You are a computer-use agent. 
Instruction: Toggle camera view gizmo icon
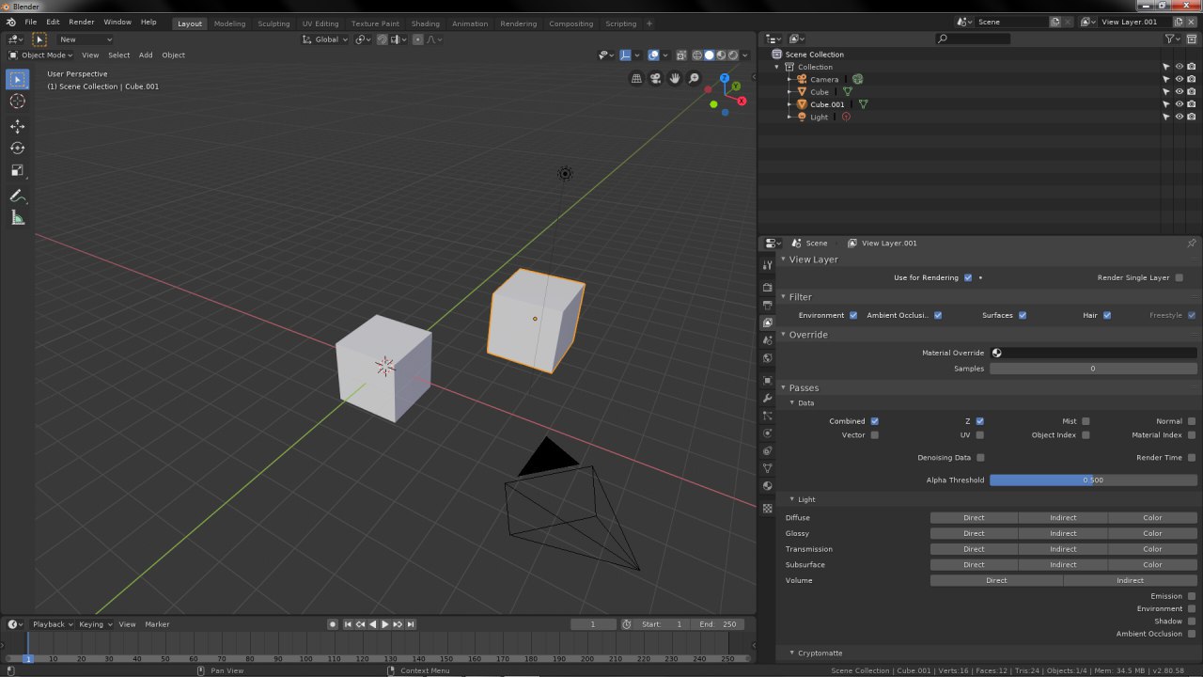point(655,79)
